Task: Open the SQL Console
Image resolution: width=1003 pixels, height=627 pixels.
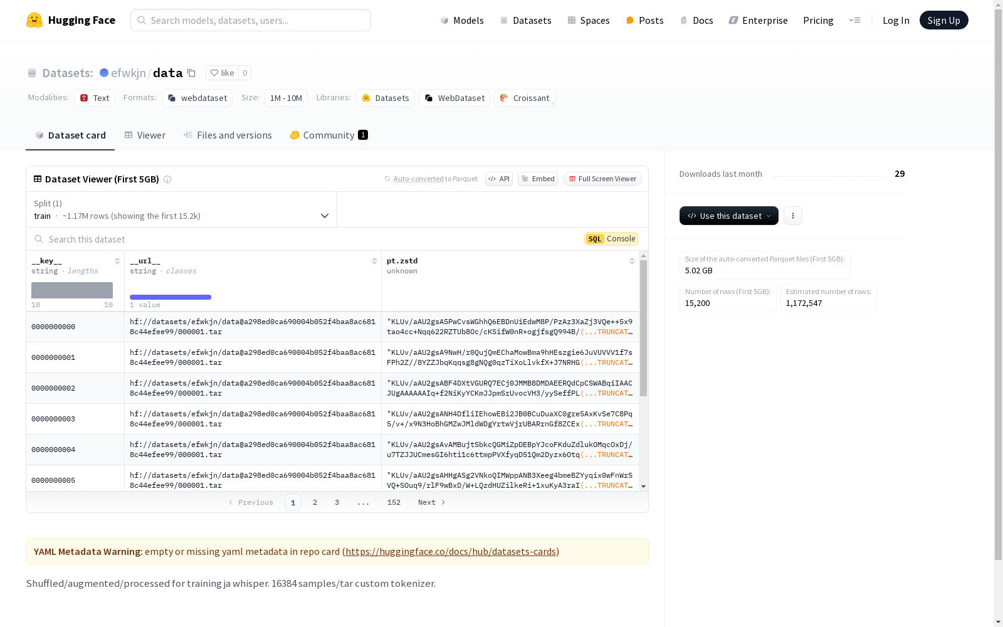Action: pos(611,239)
